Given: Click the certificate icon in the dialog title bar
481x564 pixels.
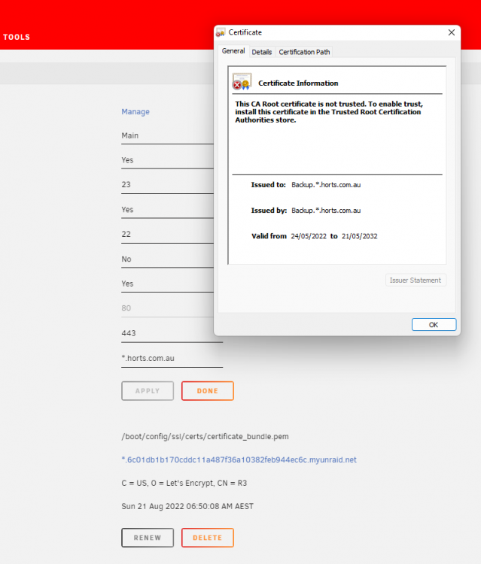Looking at the screenshot, I should point(221,32).
